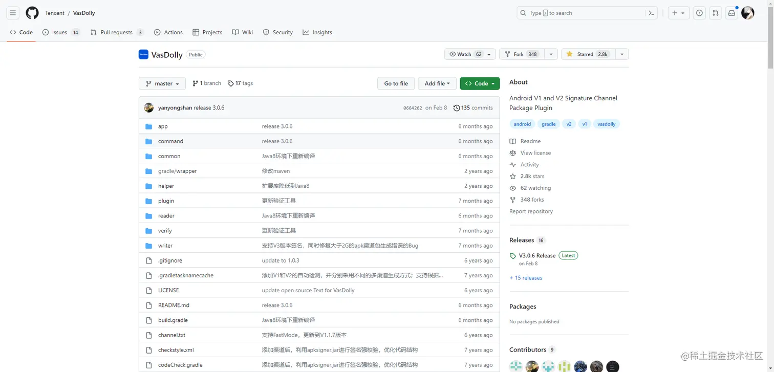Select the android topic tag

[522, 124]
